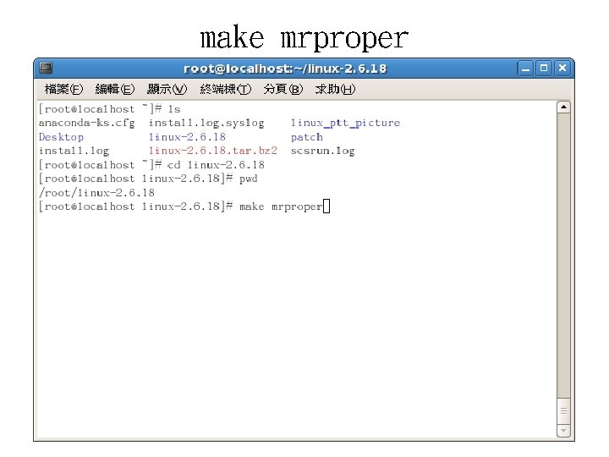Click the 'pwd' command text

[x=249, y=179]
